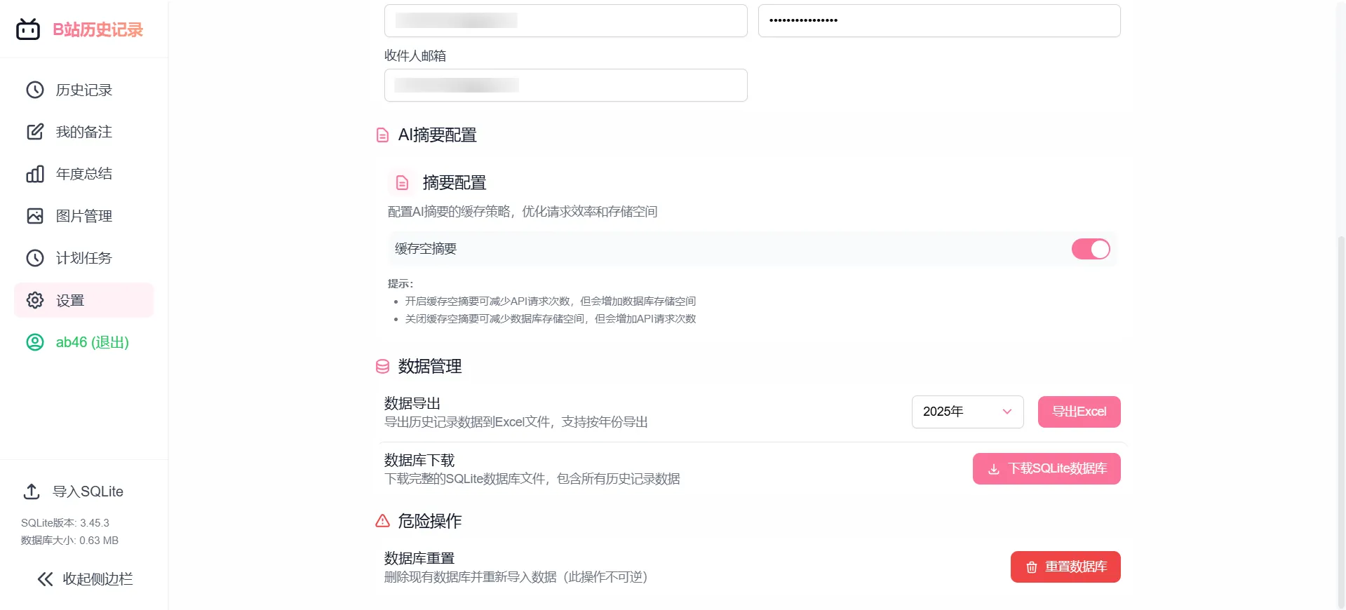Open 我的备注 page
The height and width of the screenshot is (610, 1346).
[x=84, y=132]
